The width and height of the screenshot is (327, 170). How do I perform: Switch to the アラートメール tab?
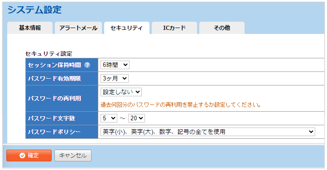[x=78, y=28]
